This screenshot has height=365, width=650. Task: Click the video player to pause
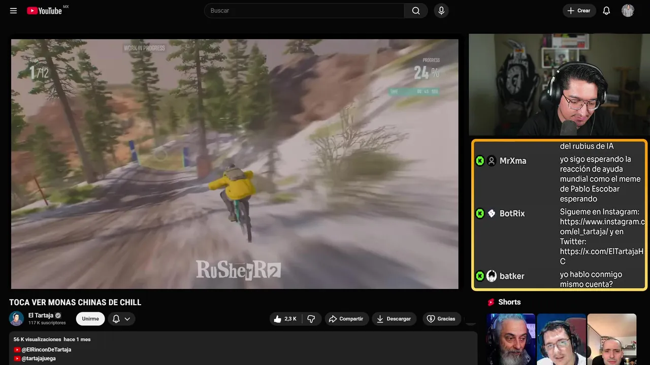[x=235, y=164]
